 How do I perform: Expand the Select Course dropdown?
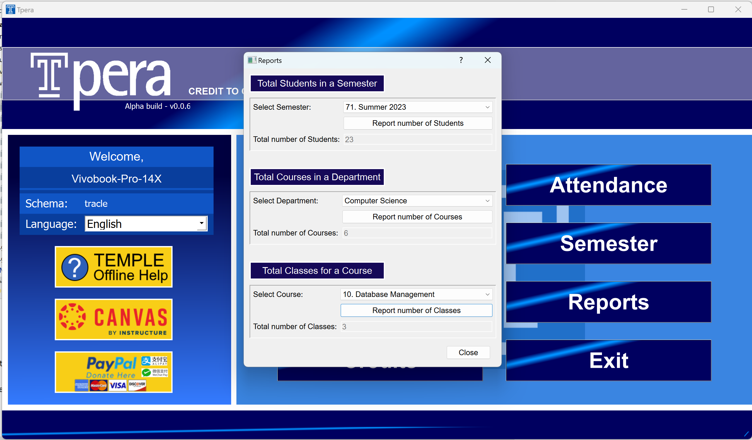click(x=416, y=294)
